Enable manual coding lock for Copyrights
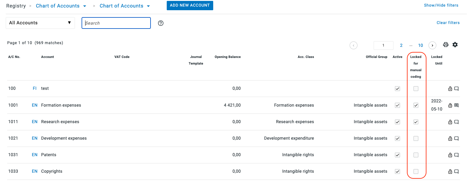The height and width of the screenshot is (182, 469). (416, 171)
